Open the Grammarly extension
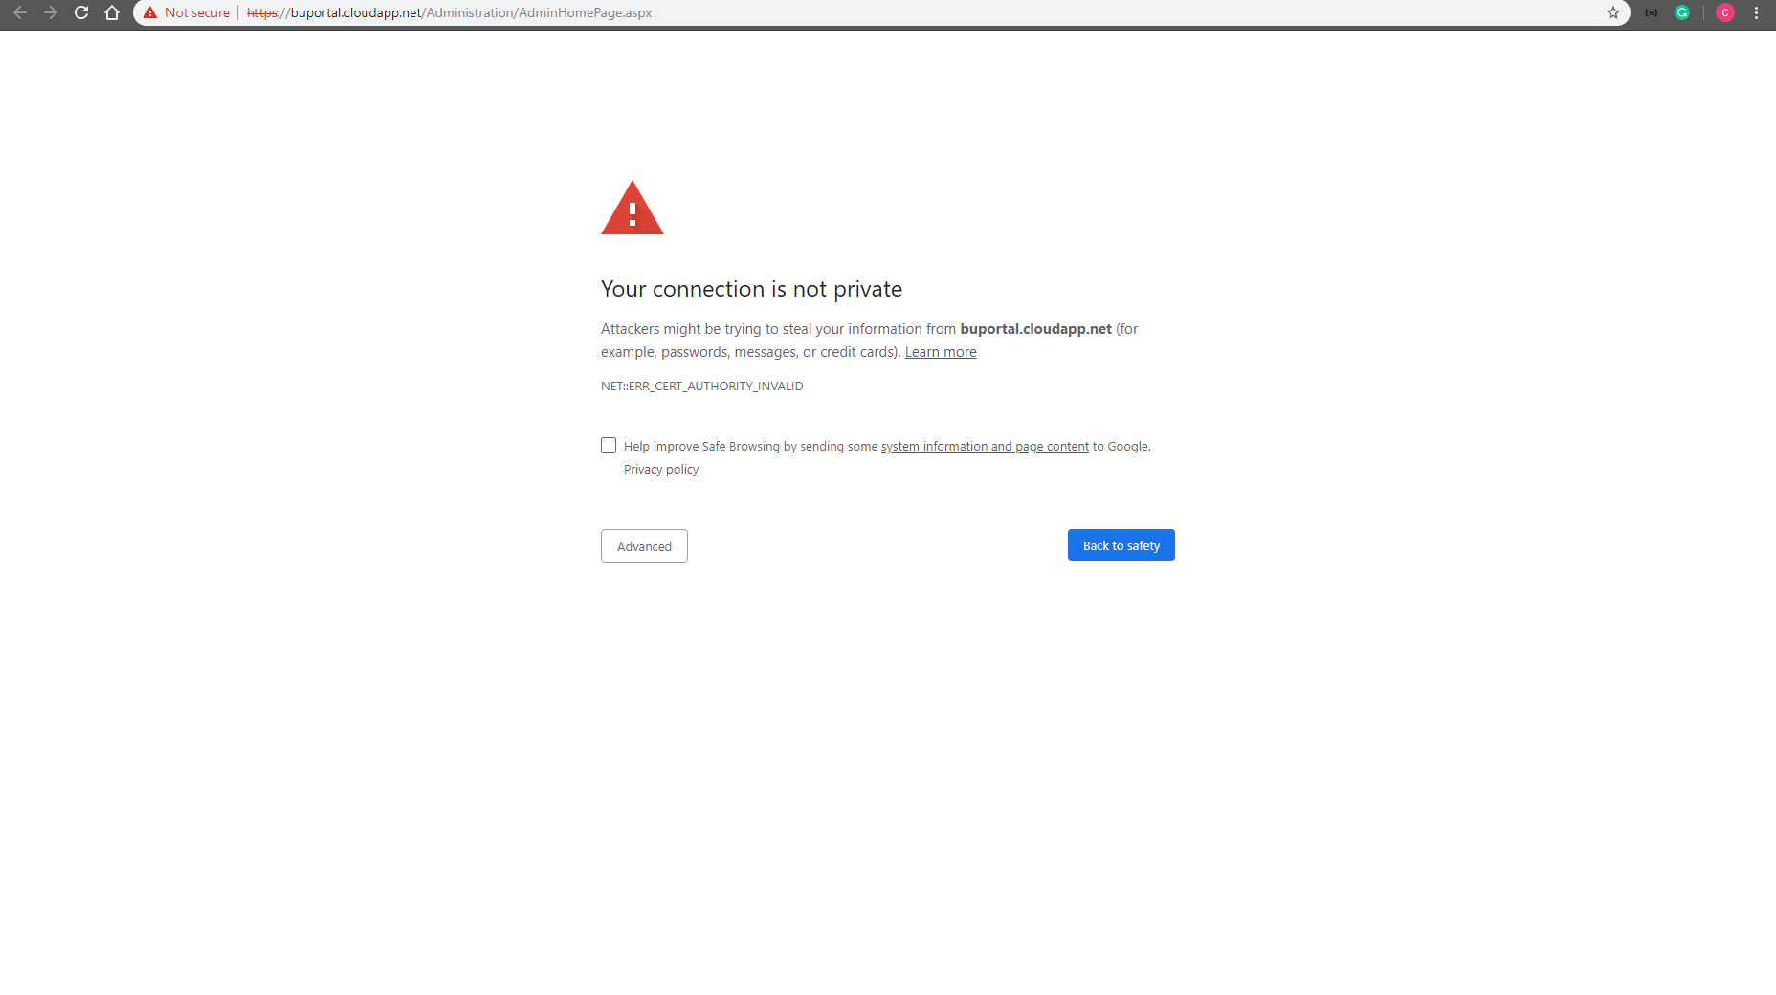The image size is (1776, 995). pos(1682,12)
